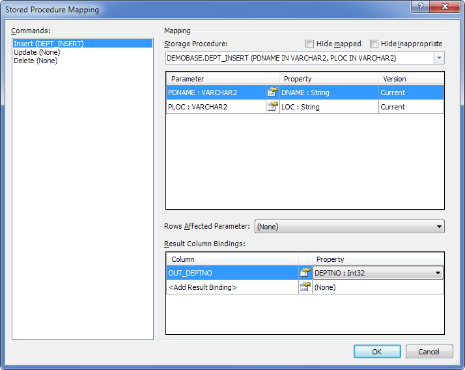Image resolution: width=465 pixels, height=370 pixels.
Task: Click the (None) property in Add Result Binding row
Action: 378,287
